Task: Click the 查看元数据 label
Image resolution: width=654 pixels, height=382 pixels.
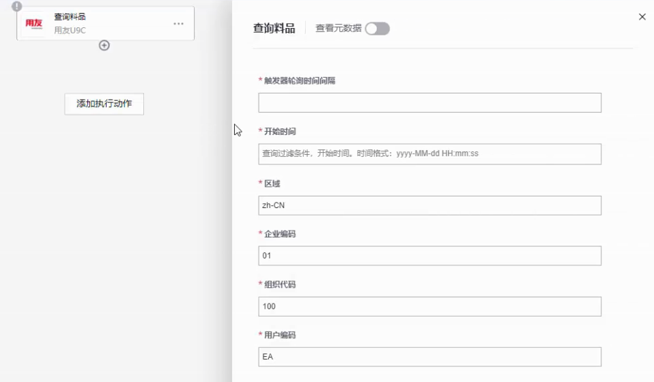Action: point(338,29)
